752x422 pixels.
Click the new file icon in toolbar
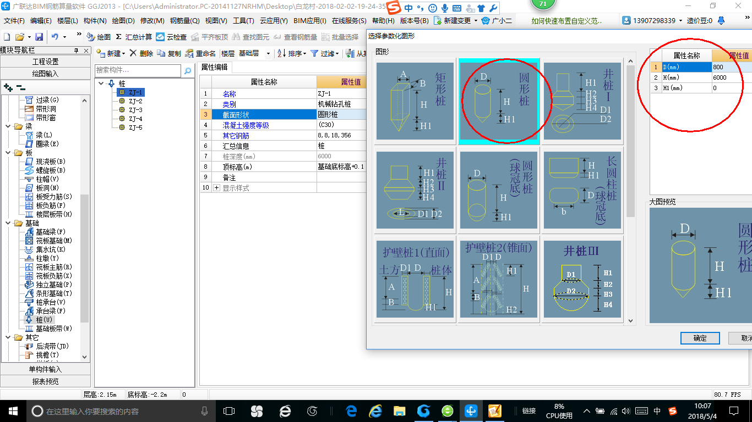point(7,37)
